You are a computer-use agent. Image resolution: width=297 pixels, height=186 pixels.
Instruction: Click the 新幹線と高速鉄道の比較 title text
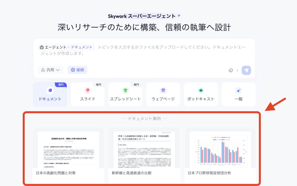[x=132, y=173]
